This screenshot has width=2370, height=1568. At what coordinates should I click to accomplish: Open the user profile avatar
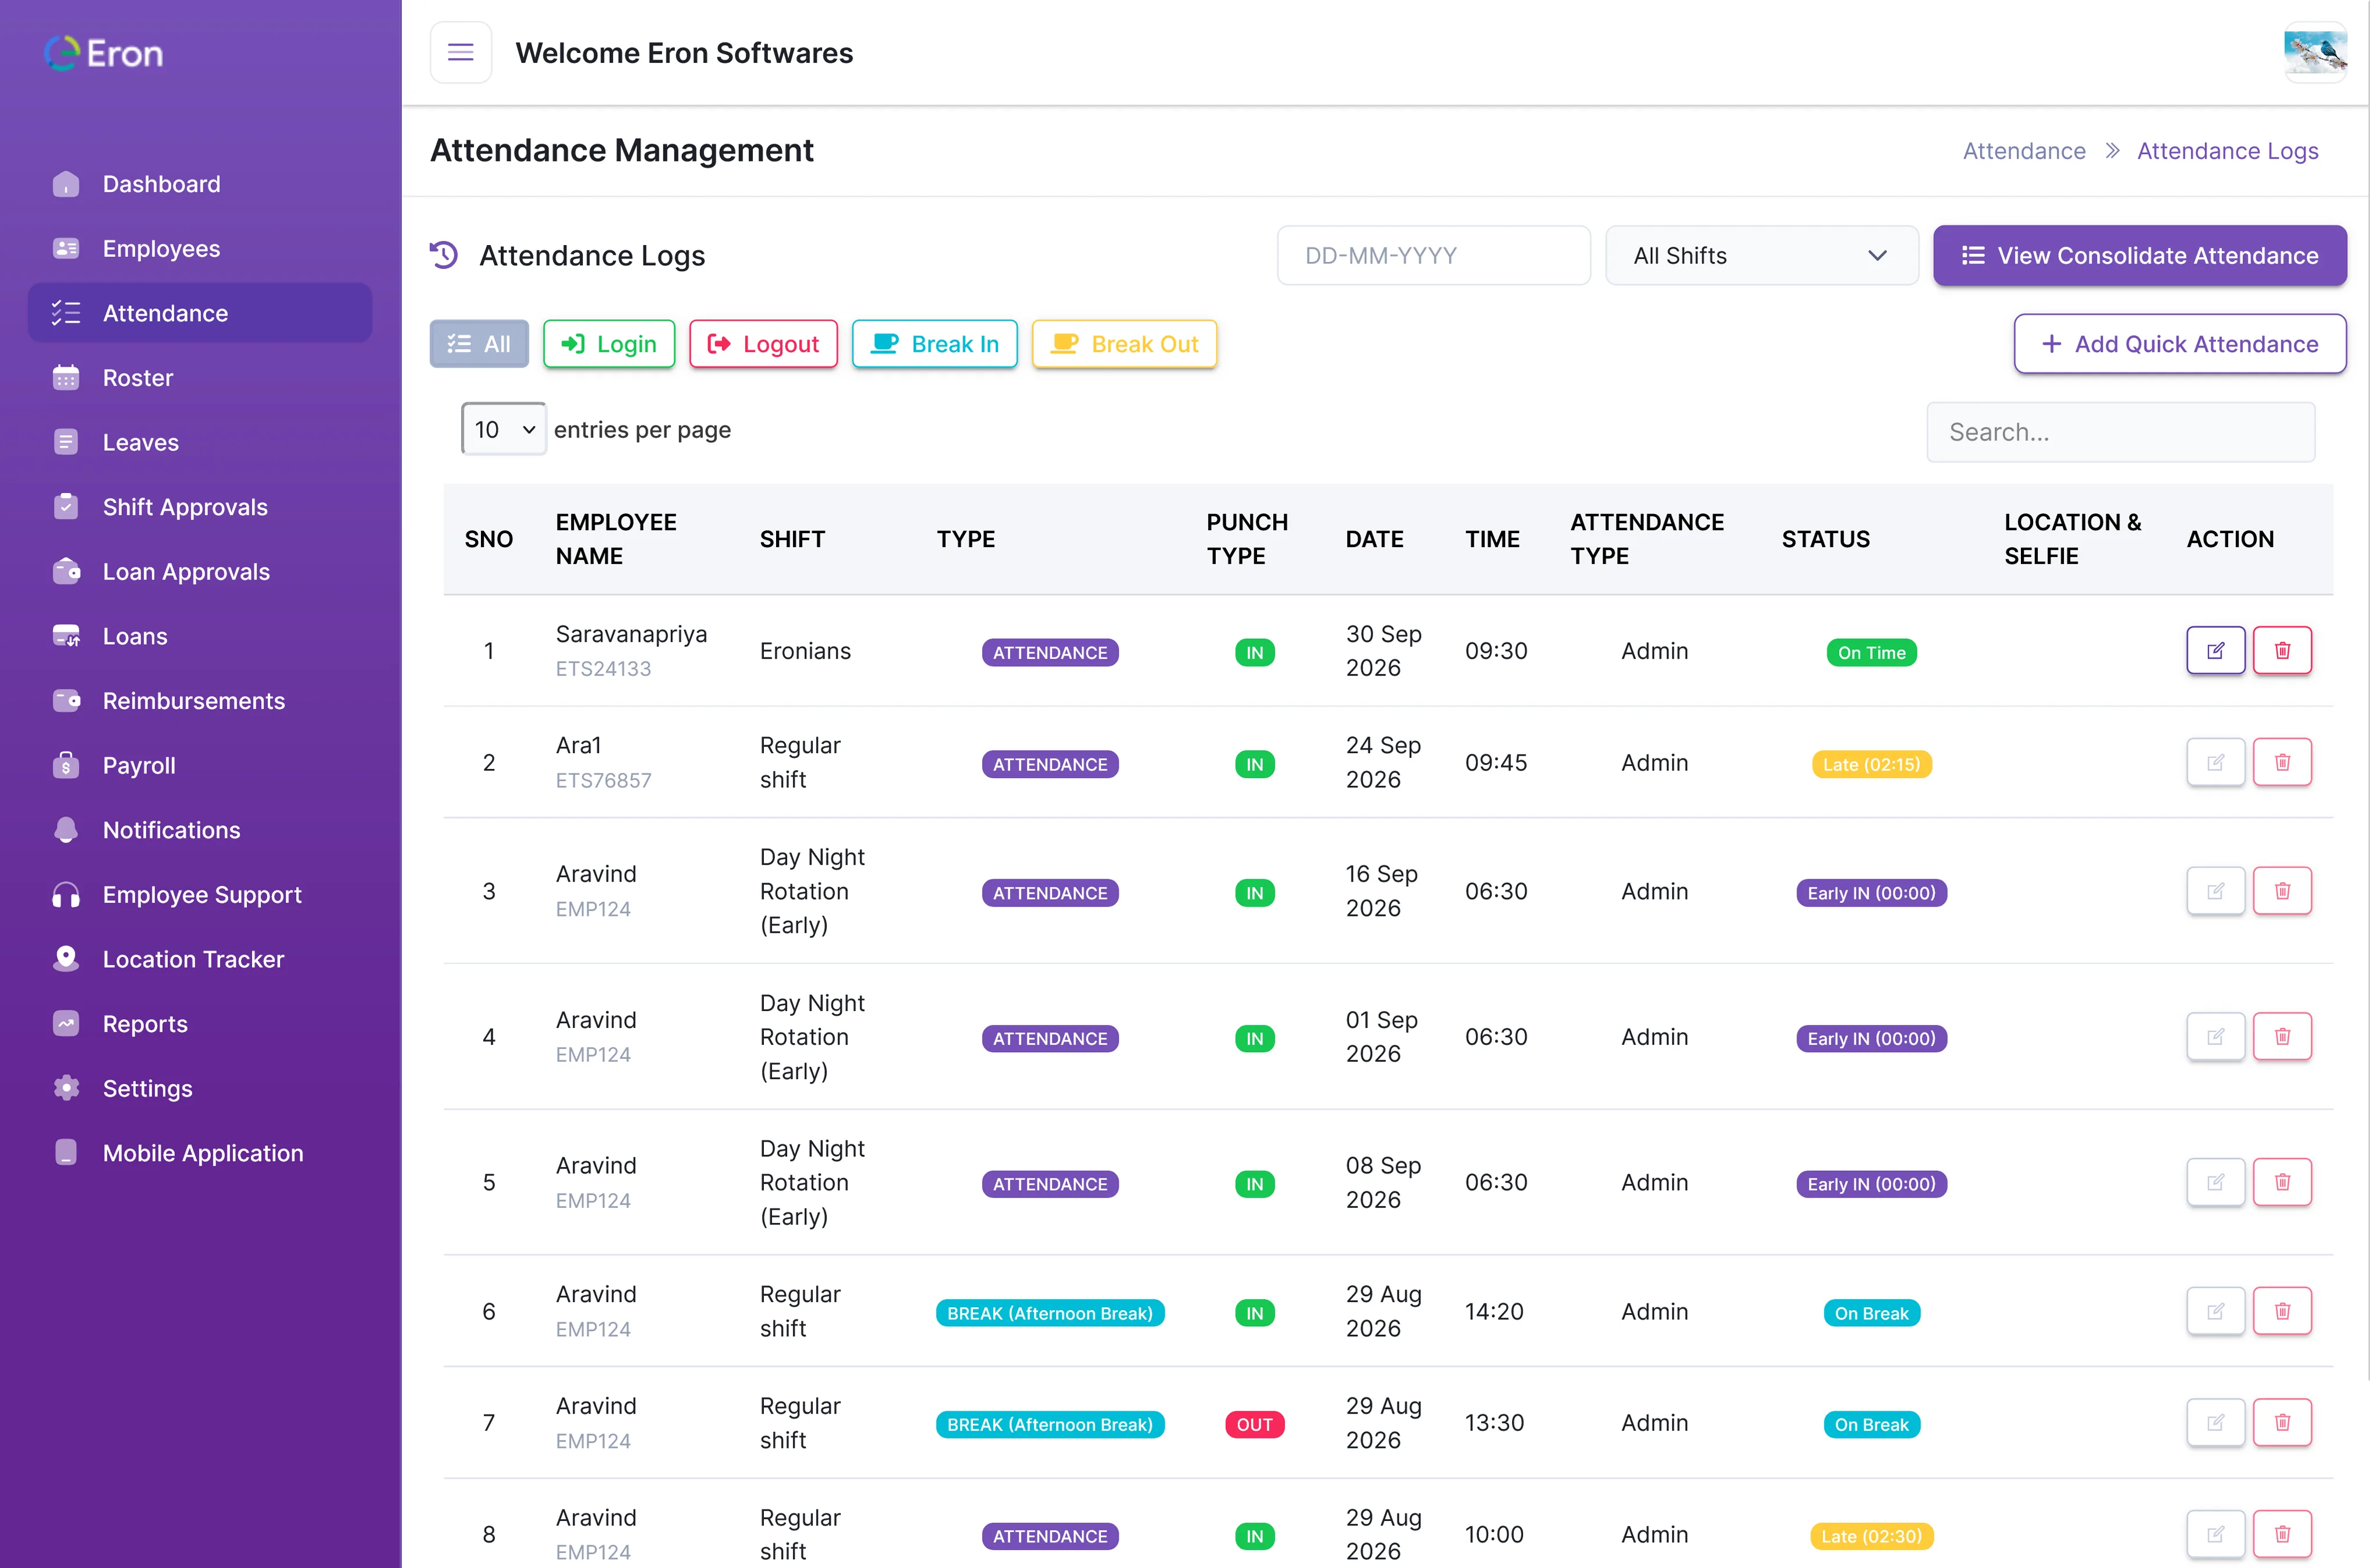2314,52
